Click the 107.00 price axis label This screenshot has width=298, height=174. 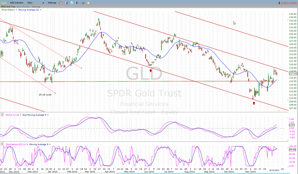[x=293, y=108]
